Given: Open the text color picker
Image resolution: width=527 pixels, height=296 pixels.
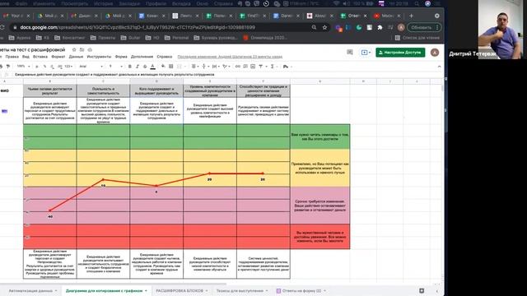Looking at the screenshot, I should coord(152,67).
